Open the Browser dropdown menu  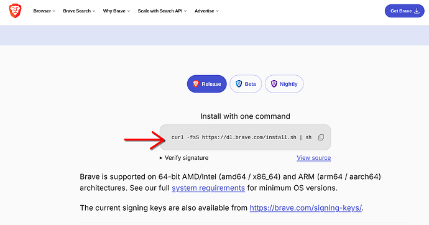[44, 11]
